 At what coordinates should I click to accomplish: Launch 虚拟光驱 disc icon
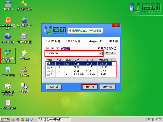click(x=24, y=88)
